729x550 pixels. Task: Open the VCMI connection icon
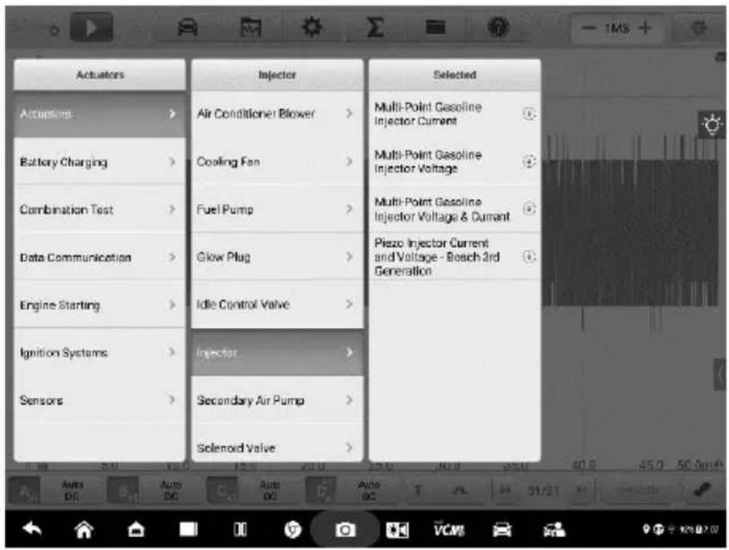pyautogui.click(x=449, y=529)
